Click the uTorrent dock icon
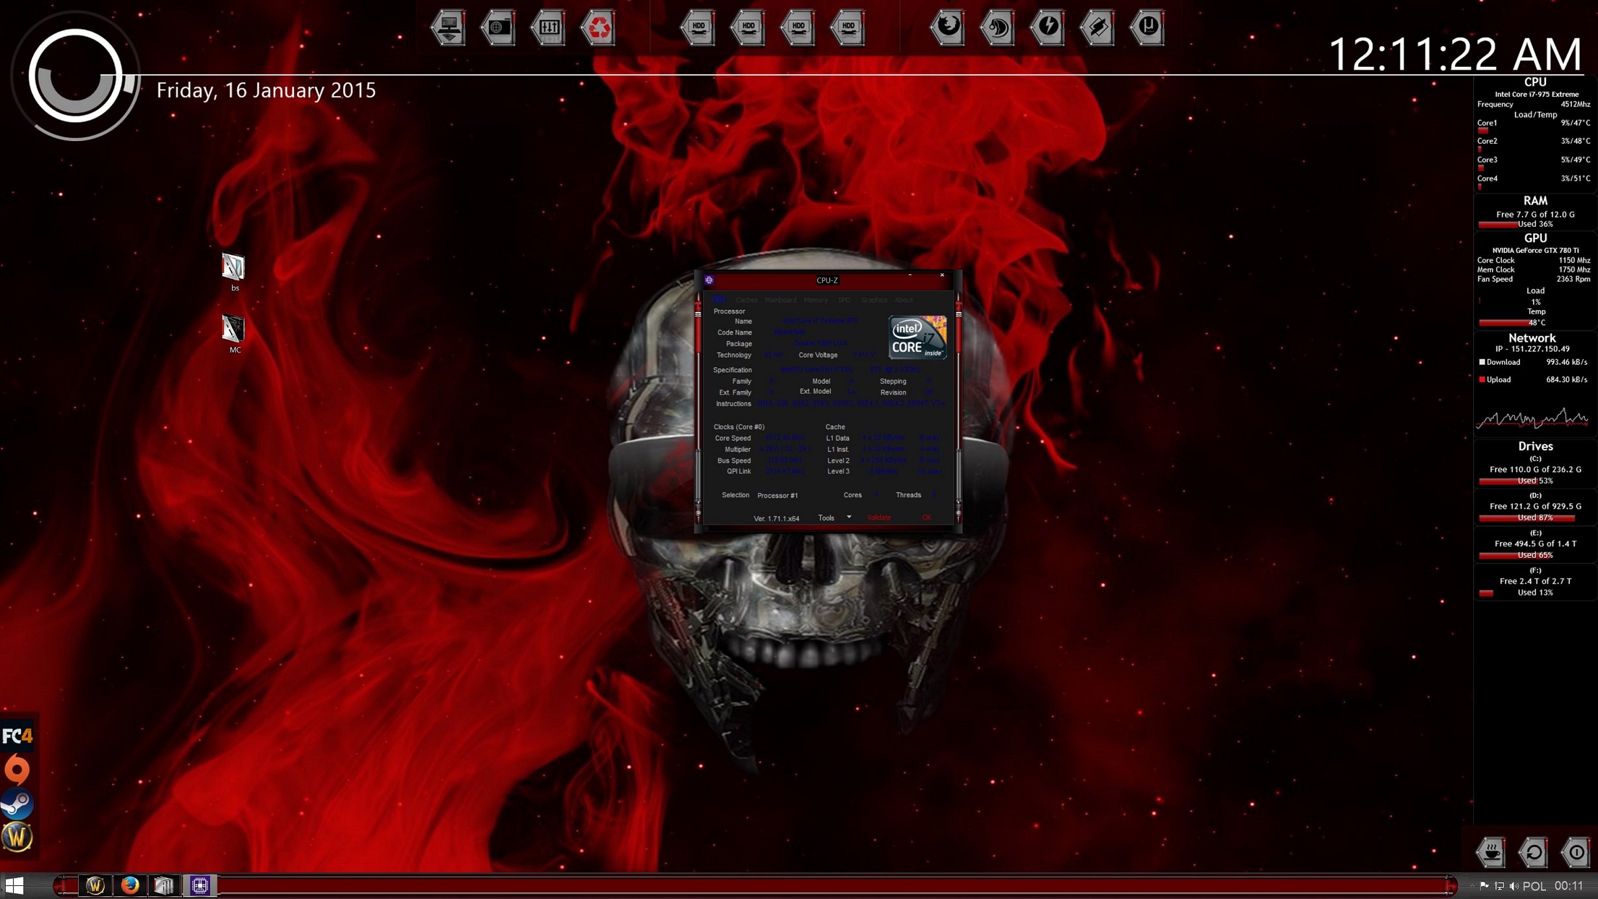The height and width of the screenshot is (899, 1598). click(1148, 27)
